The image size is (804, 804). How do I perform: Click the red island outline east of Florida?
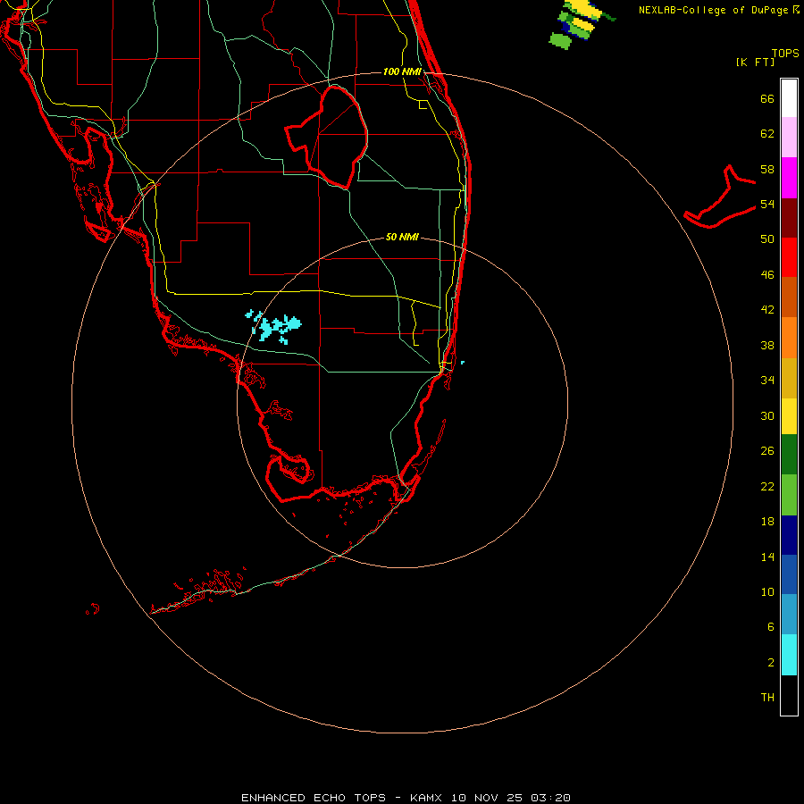pos(720,197)
